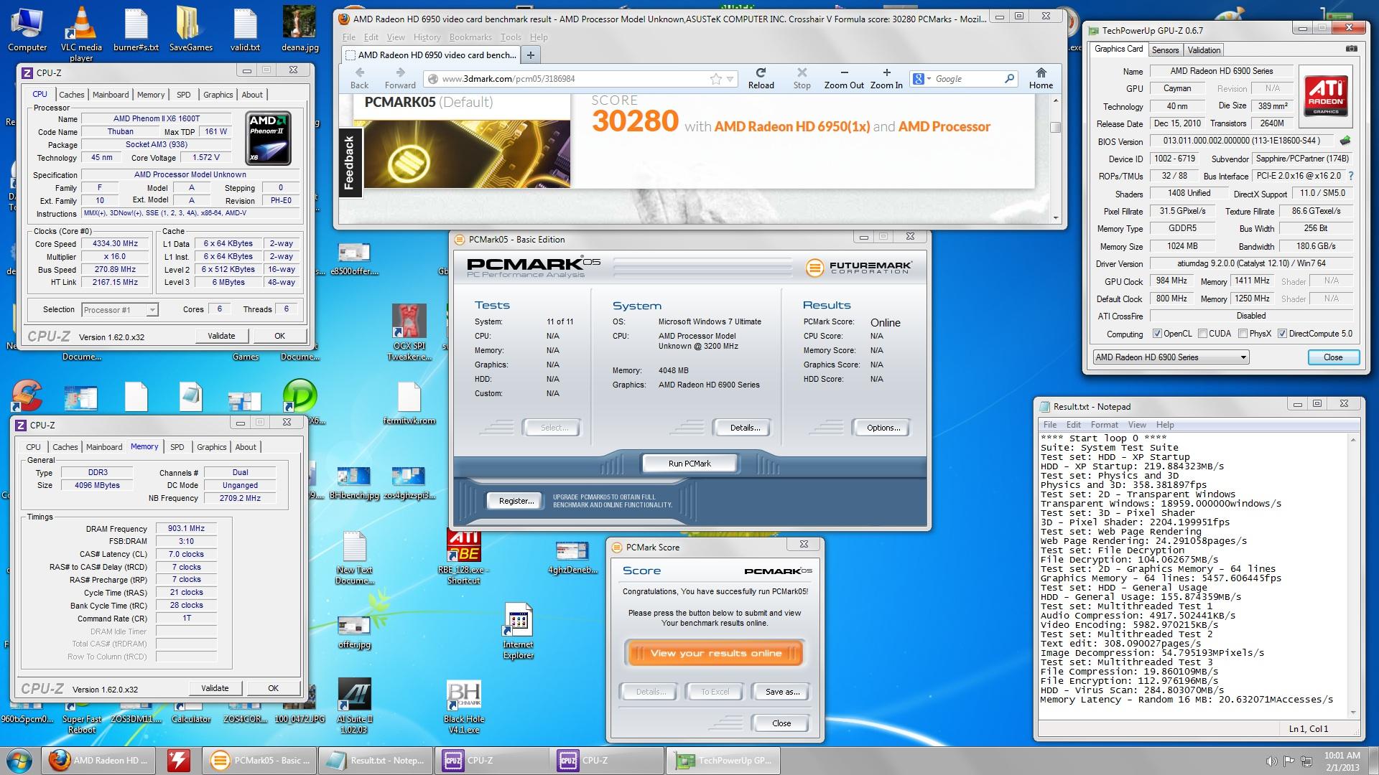Click Run PCMark button
Viewport: 1379px width, 775px height.
point(689,464)
